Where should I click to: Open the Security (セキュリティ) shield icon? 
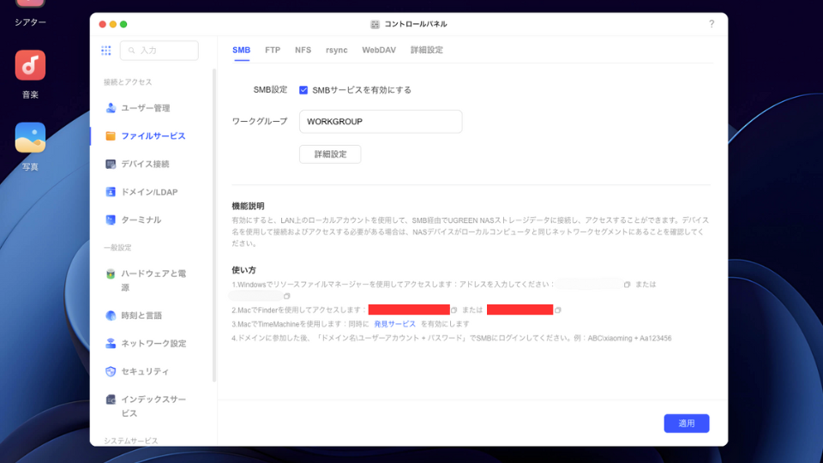pos(111,371)
